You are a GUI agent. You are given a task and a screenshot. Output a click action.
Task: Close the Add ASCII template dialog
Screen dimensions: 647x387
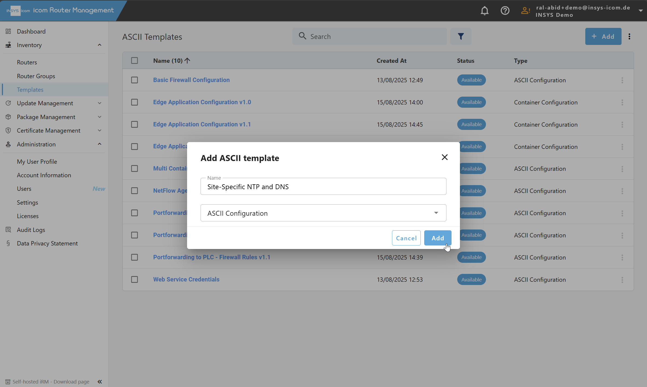(445, 157)
